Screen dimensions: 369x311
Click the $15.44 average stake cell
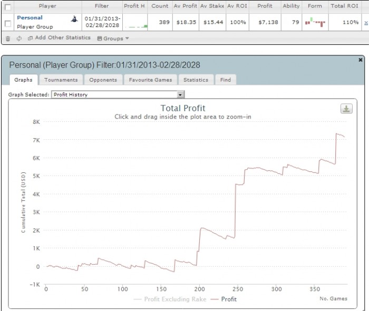coord(213,22)
